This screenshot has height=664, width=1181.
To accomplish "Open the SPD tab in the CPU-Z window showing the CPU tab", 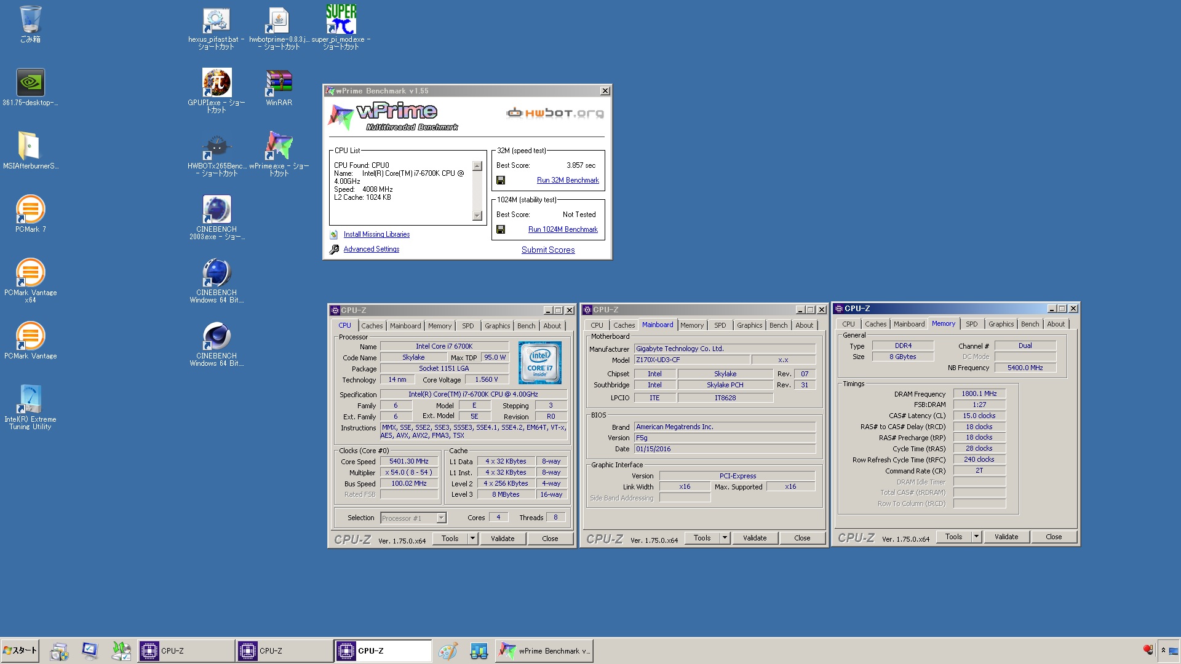I will point(468,326).
